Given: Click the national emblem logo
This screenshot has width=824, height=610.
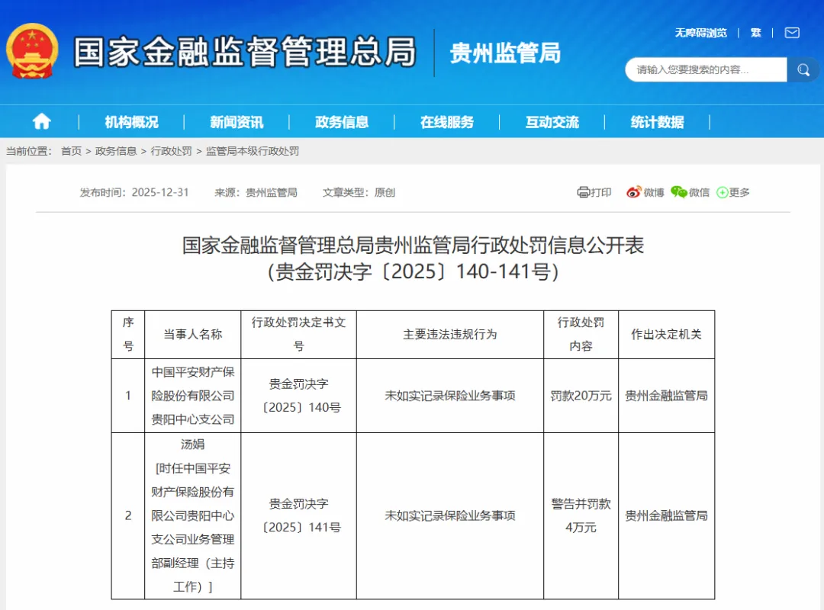Looking at the screenshot, I should point(32,51).
